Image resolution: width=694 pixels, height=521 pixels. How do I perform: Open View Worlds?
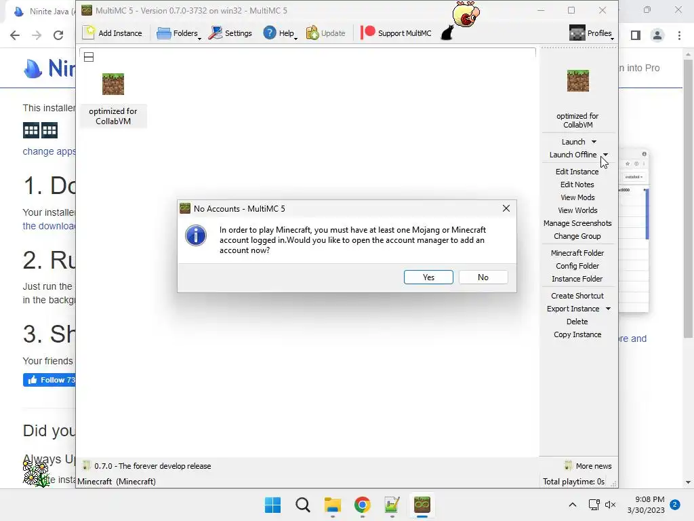(577, 210)
